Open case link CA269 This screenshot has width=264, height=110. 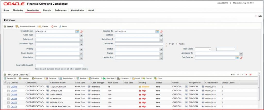coord(14,99)
